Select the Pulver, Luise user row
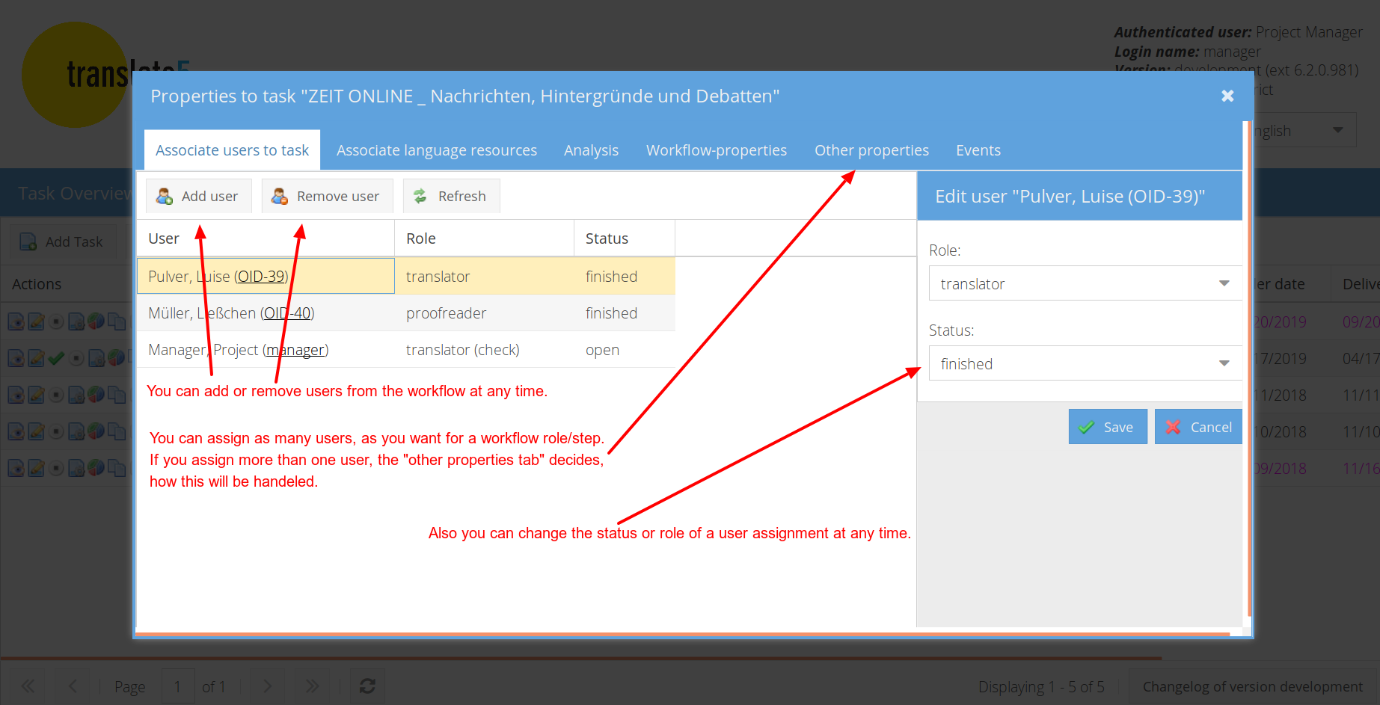 (406, 276)
